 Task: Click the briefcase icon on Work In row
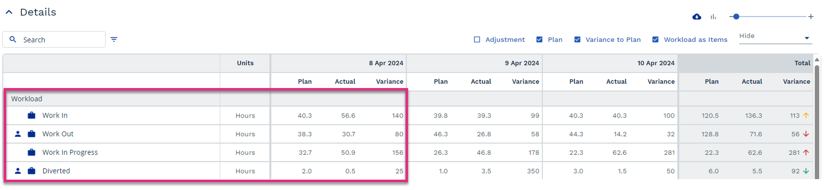[32, 115]
